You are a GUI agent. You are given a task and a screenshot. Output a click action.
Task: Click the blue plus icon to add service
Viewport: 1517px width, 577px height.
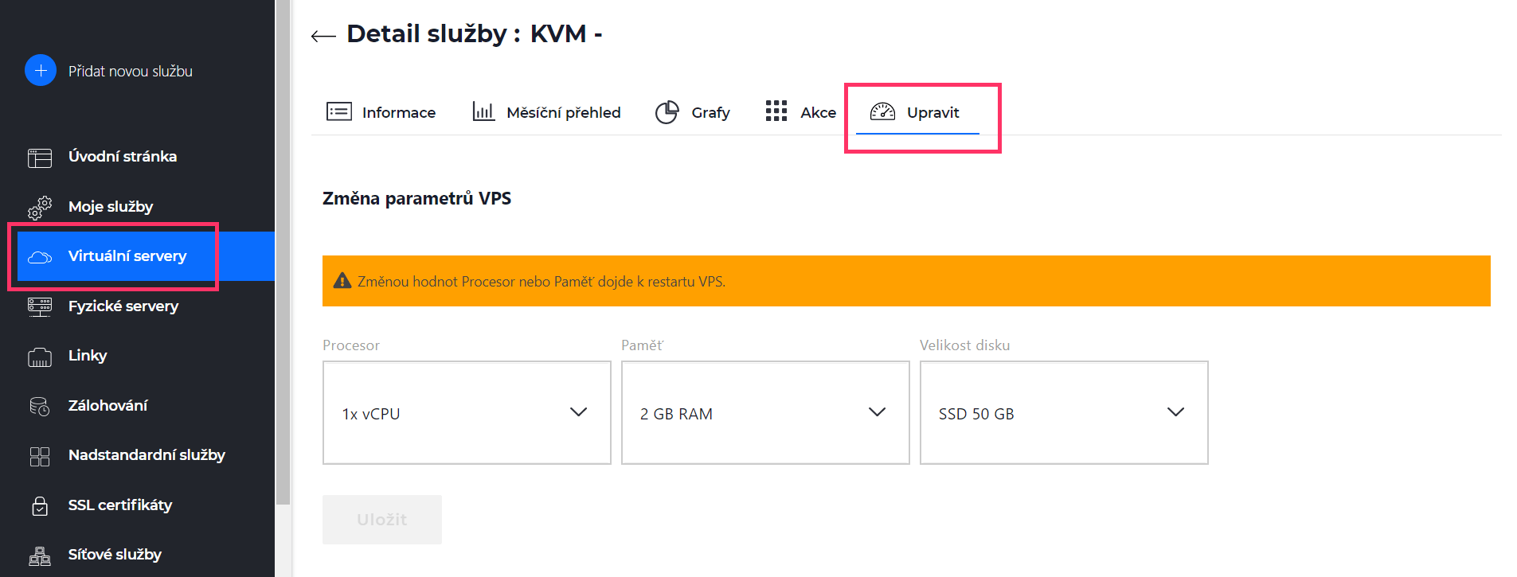coord(41,70)
